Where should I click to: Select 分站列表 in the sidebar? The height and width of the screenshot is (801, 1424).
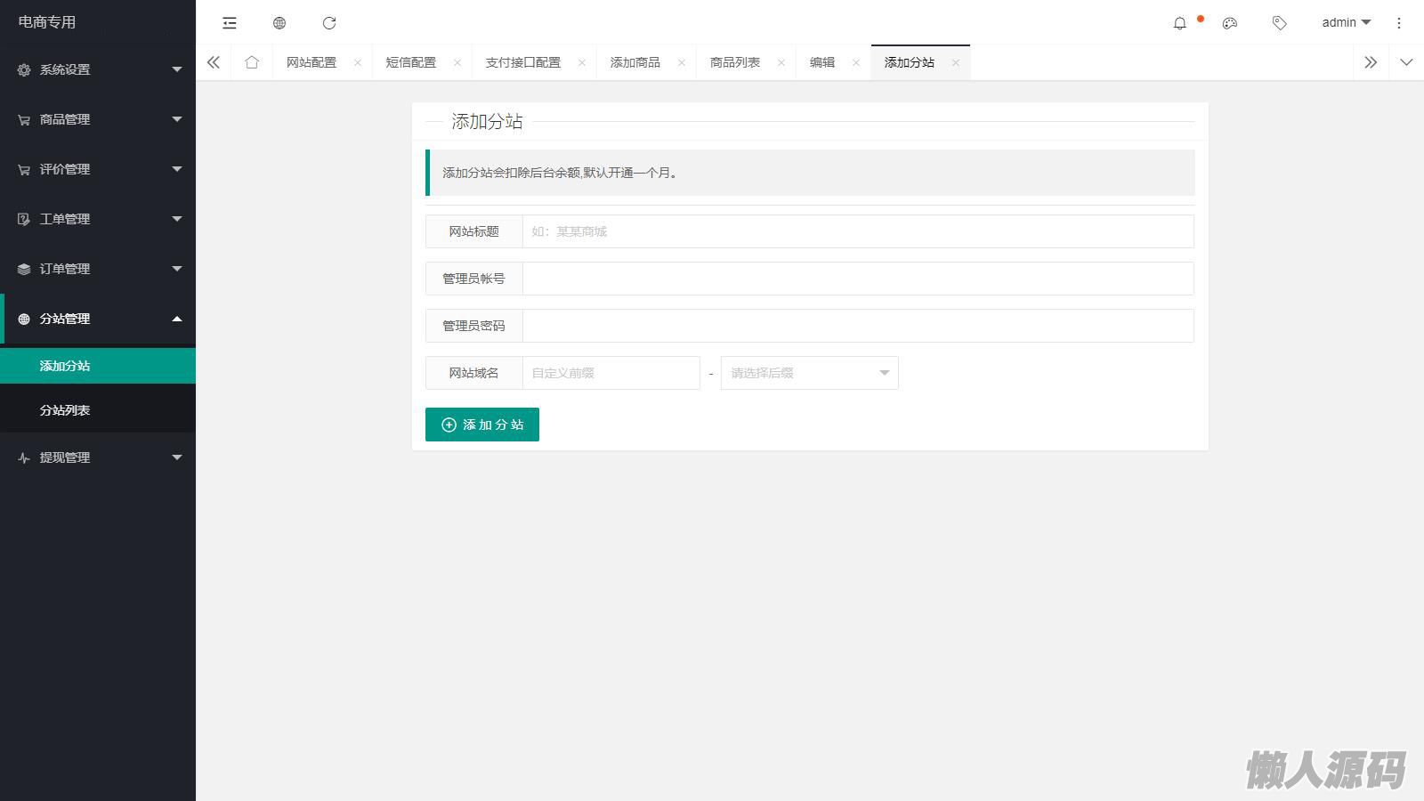65,410
